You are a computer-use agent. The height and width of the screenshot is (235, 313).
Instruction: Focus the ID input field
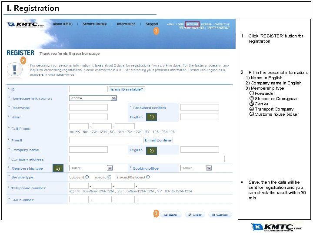coord(88,89)
